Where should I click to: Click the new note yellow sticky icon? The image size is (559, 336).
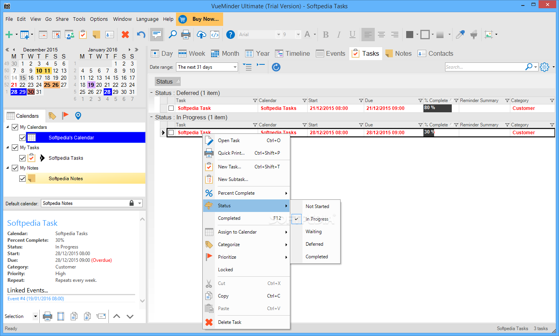pos(96,35)
